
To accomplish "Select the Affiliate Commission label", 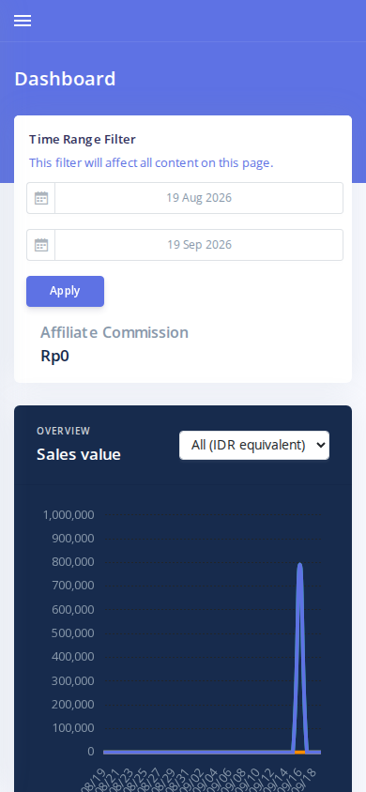I will pos(114,332).
